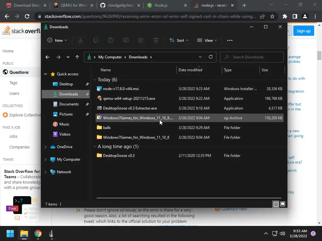
Task: Click the Sign up button on Stack Overflow
Action: point(303,31)
